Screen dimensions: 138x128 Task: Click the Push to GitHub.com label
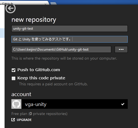point(39,70)
